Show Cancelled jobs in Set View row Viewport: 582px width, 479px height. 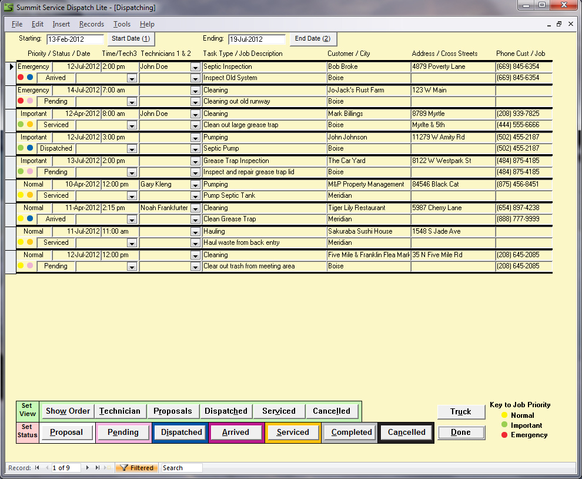point(331,411)
